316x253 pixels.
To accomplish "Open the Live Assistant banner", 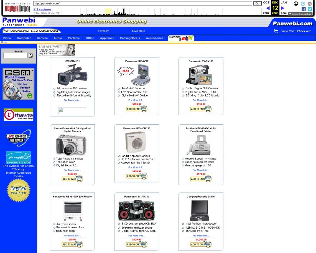I will pos(57,50).
